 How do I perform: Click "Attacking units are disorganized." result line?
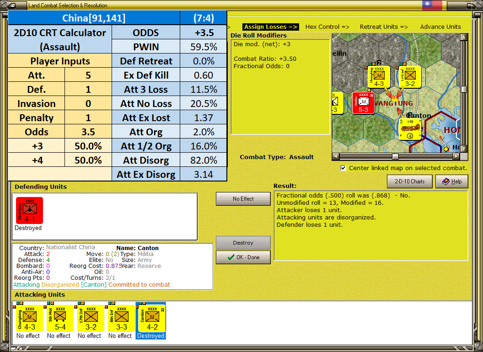(x=326, y=218)
